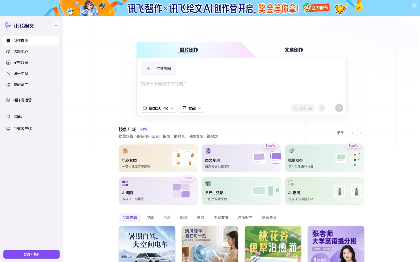Open the 桃花谷 伊犁治愈游 template thumbnail
Screen dimensions: 420x262
click(x=273, y=244)
